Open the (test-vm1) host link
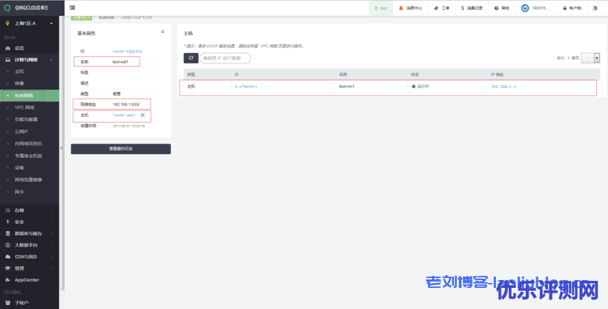The image size is (608, 309). click(x=124, y=115)
